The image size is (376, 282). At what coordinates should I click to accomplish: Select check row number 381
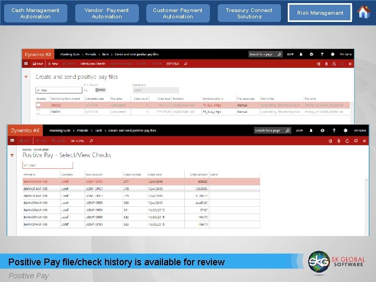[x=141, y=210]
